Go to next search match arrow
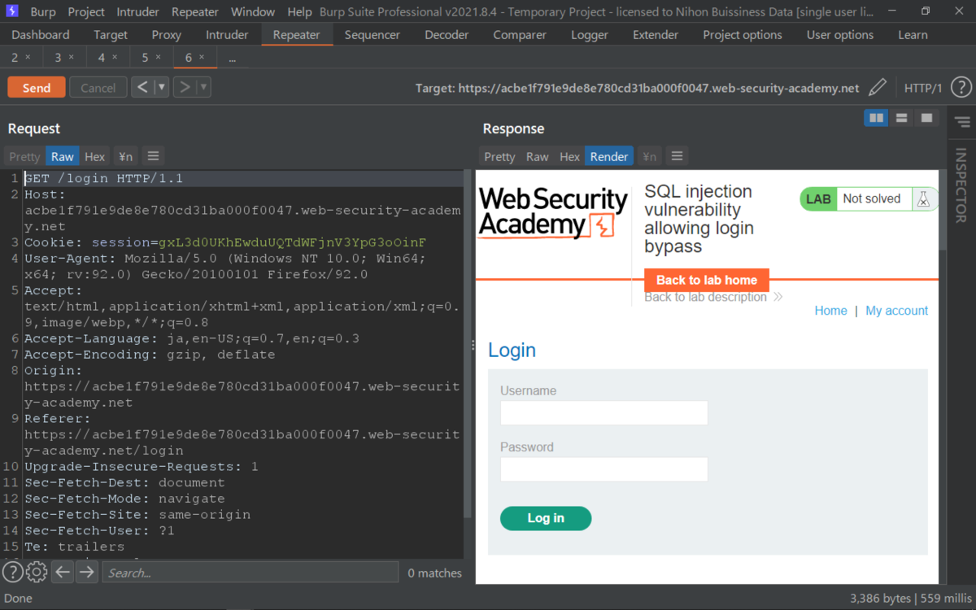 click(x=86, y=573)
